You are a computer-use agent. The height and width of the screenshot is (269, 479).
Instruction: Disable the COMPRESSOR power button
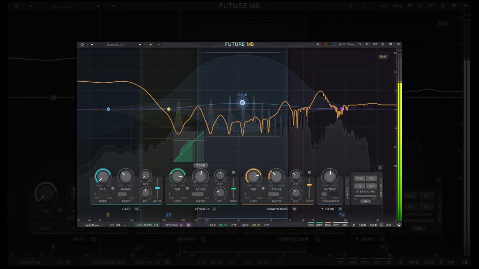[x=295, y=209]
